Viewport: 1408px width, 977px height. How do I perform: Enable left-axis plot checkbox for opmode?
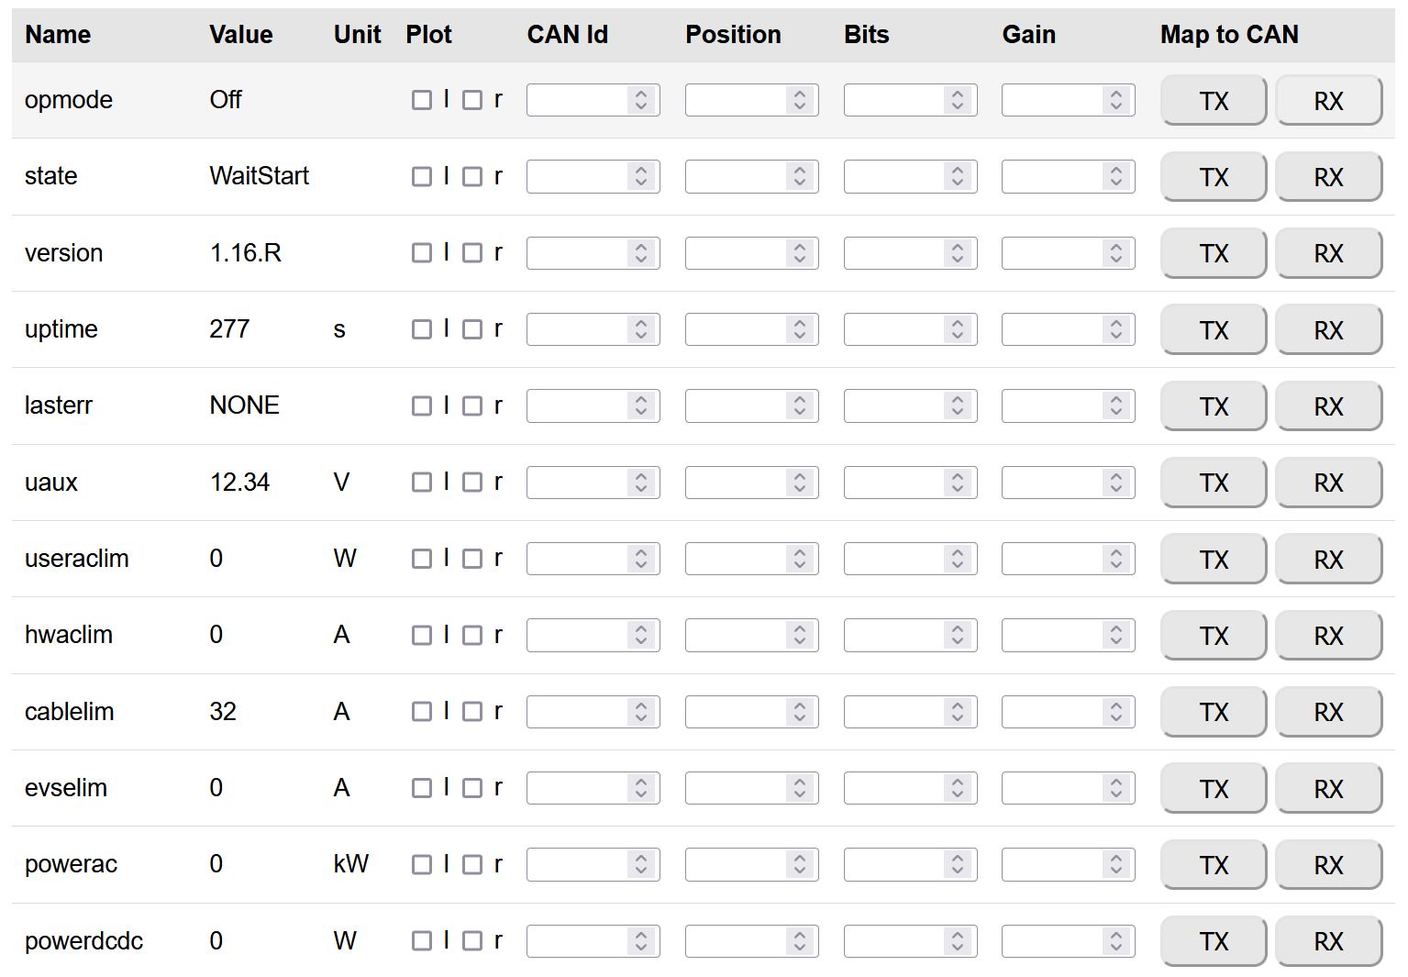click(422, 100)
